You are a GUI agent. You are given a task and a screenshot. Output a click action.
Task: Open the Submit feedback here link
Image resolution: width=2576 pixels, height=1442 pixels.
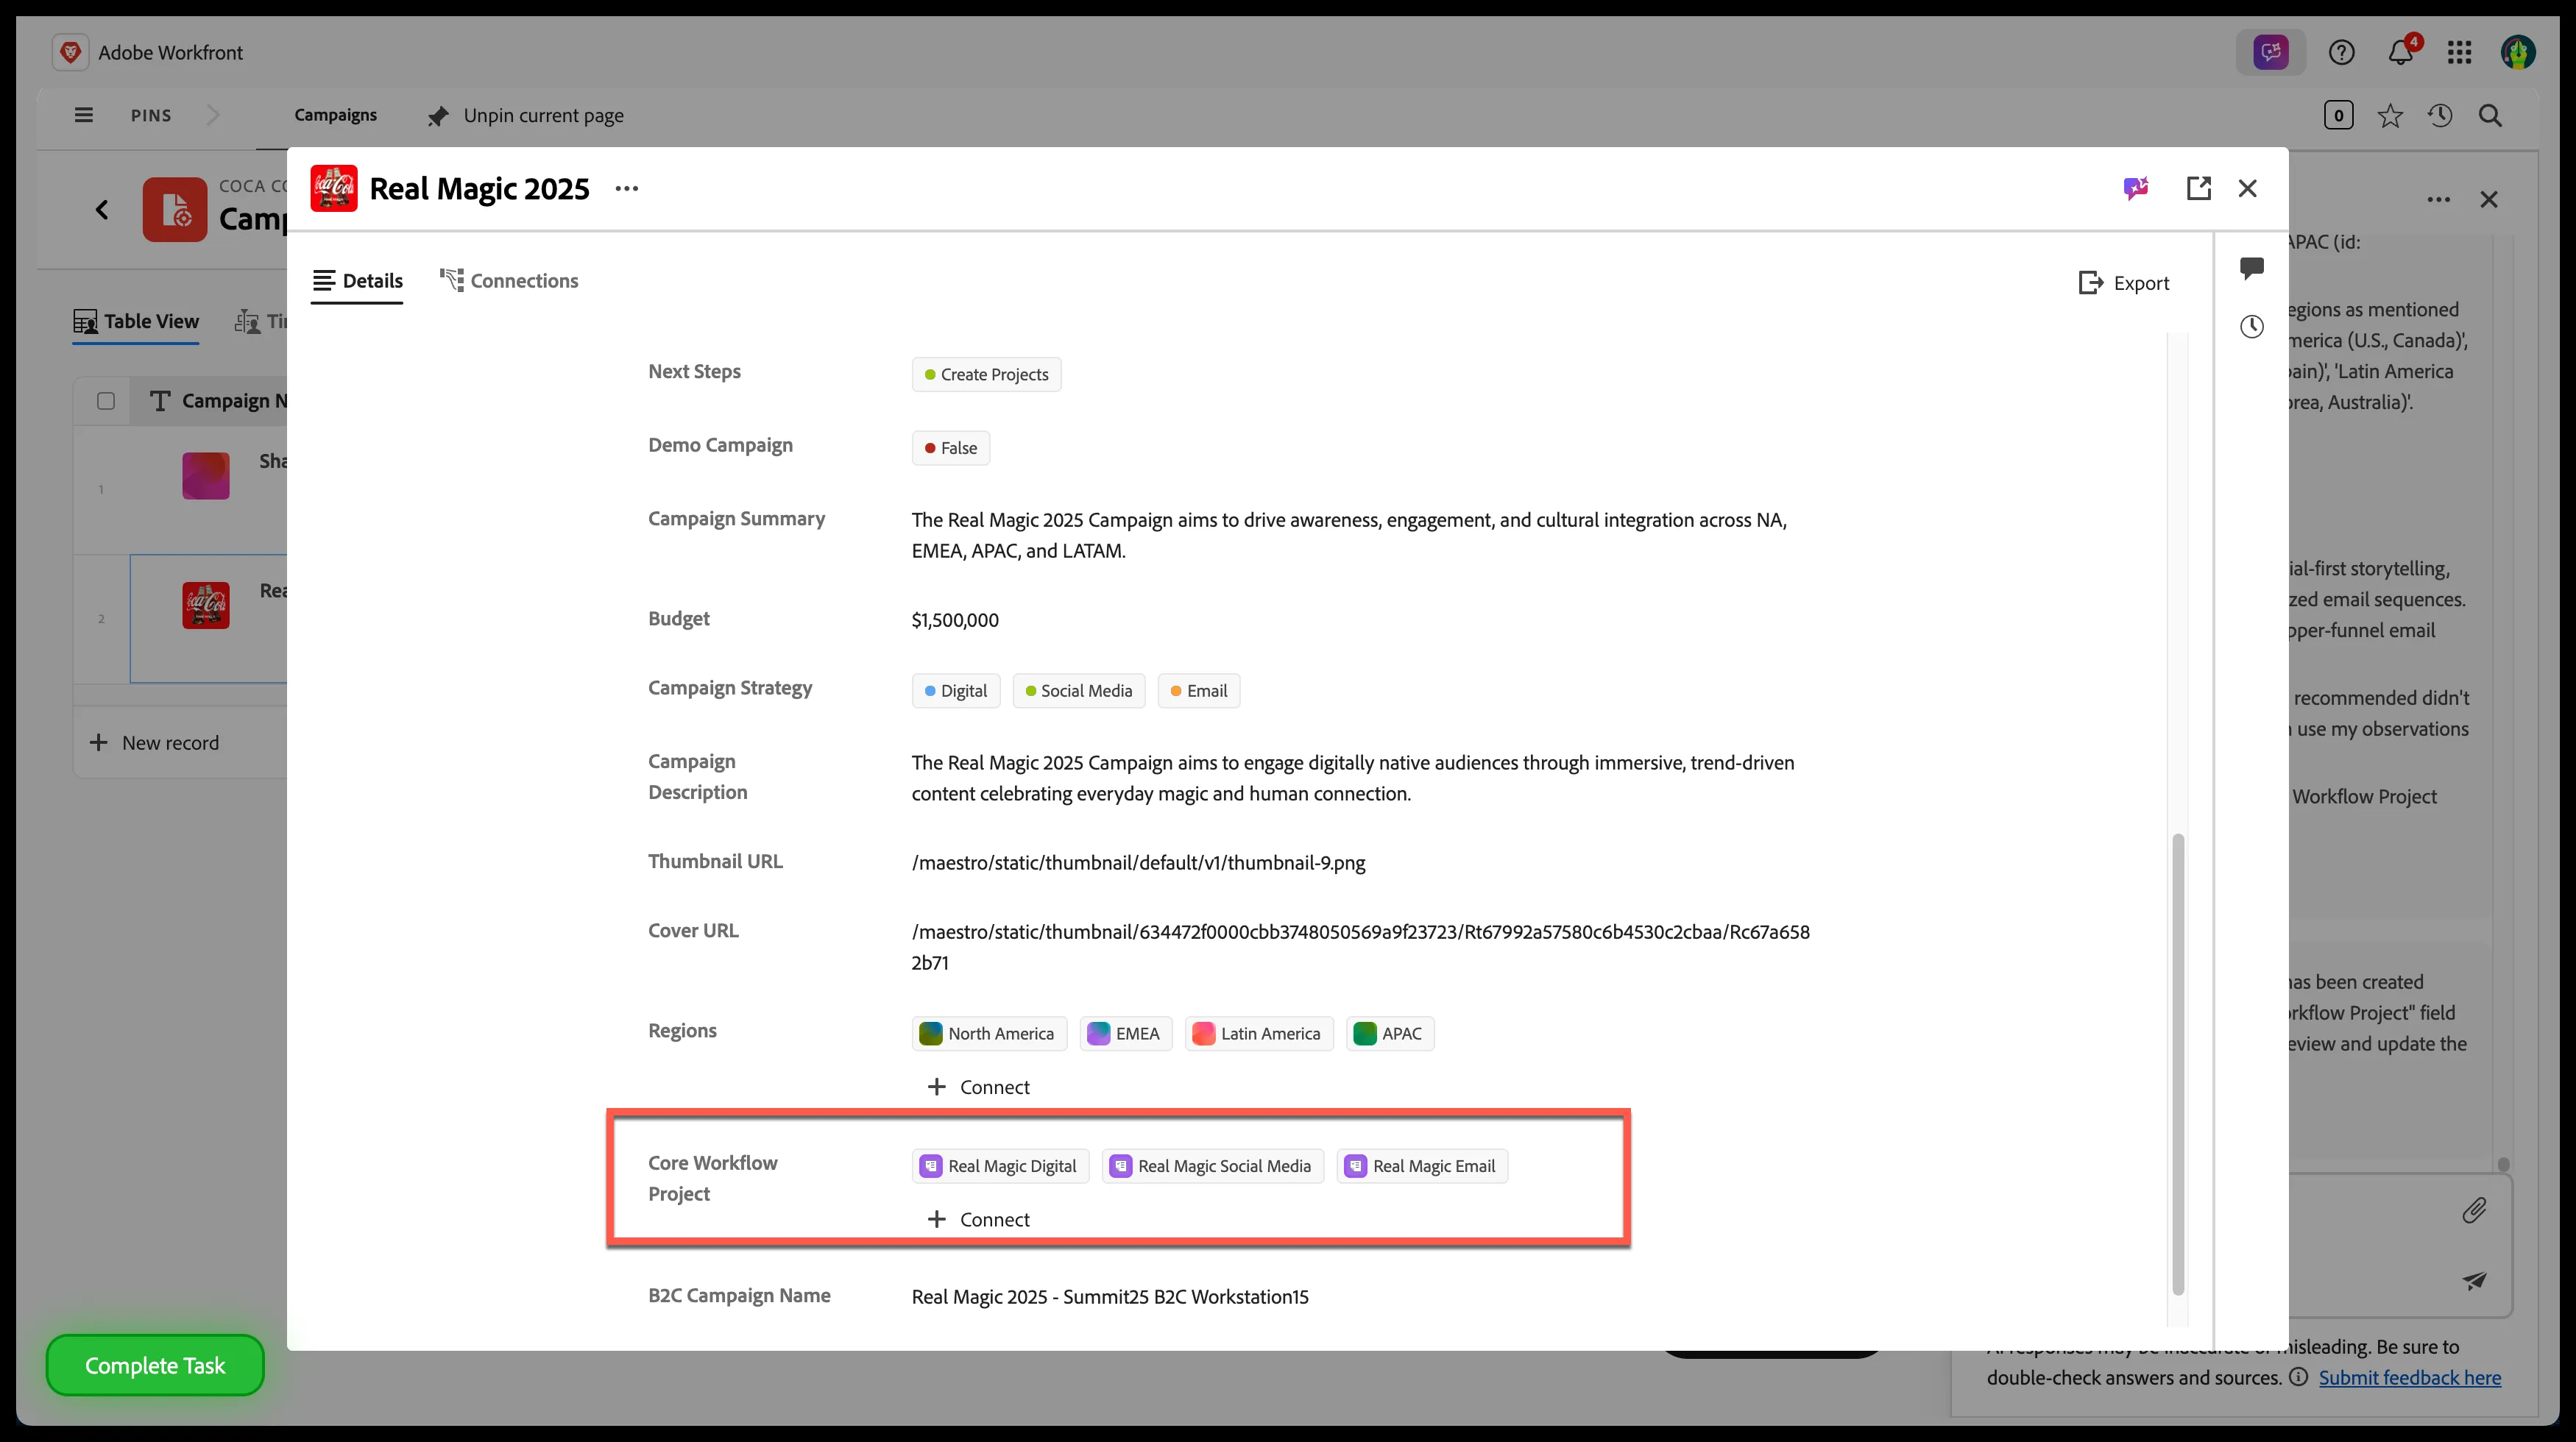[2410, 1377]
